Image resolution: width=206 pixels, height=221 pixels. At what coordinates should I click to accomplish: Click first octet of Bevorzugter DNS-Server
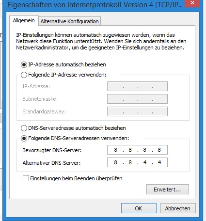115,150
